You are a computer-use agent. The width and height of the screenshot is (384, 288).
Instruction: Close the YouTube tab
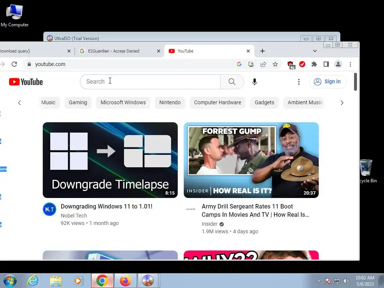point(248,51)
